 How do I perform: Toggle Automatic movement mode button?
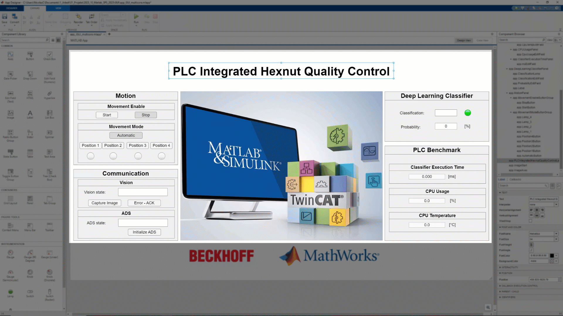coord(126,135)
